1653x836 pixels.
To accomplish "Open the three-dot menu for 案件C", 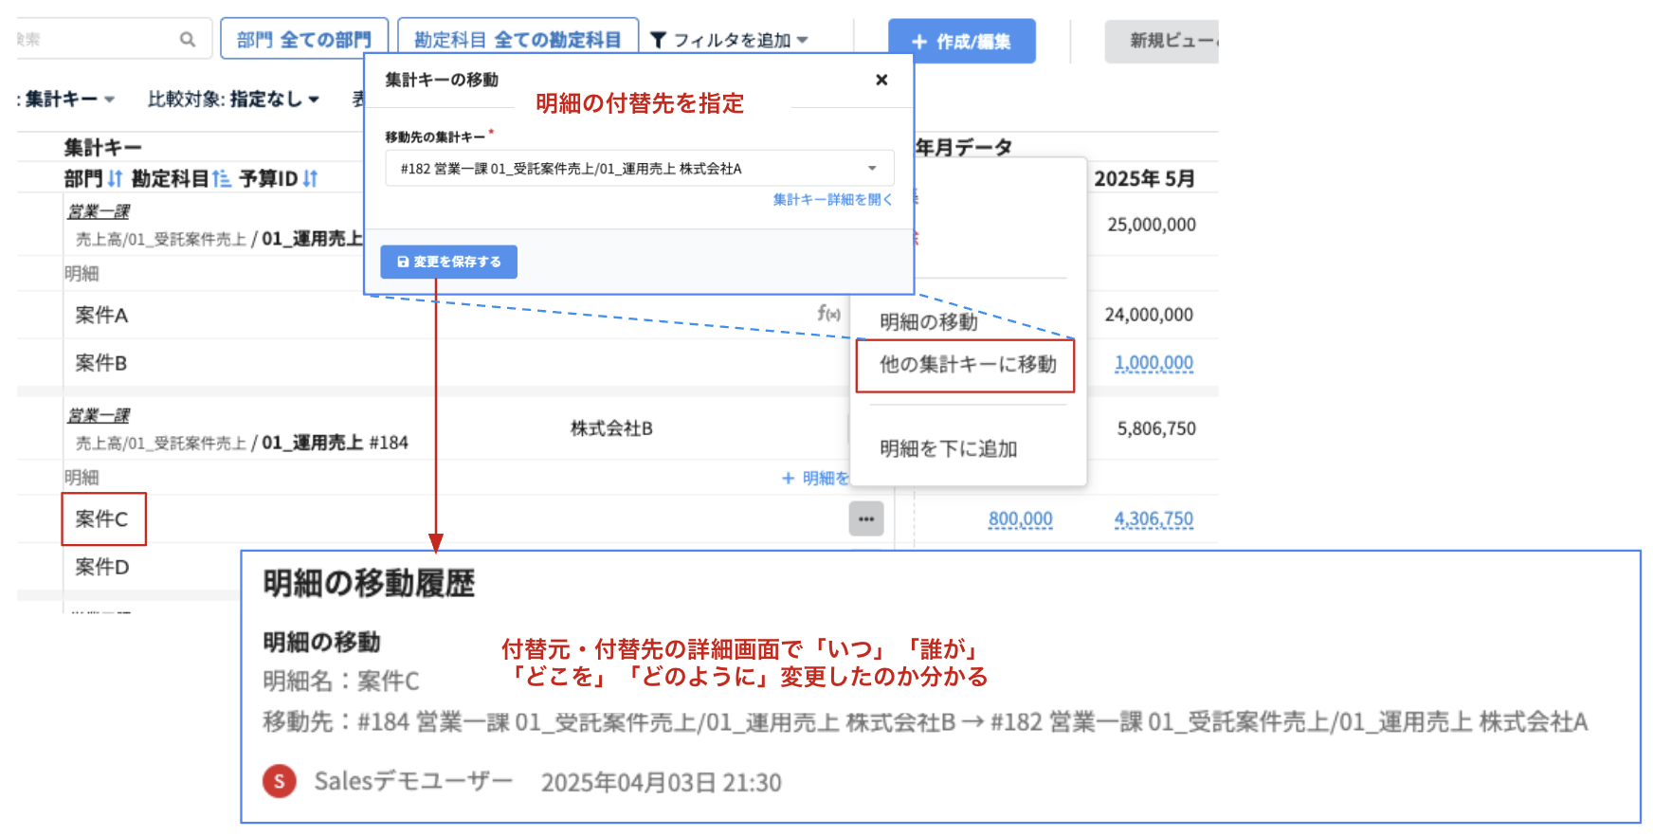I will pos(865,518).
